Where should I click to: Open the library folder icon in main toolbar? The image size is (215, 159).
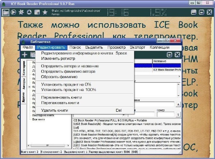tap(5, 12)
